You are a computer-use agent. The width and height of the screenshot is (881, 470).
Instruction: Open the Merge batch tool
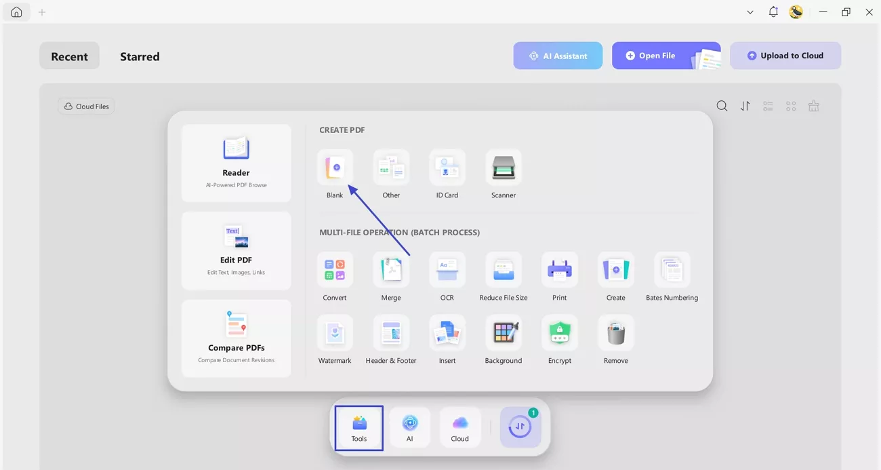391,271
